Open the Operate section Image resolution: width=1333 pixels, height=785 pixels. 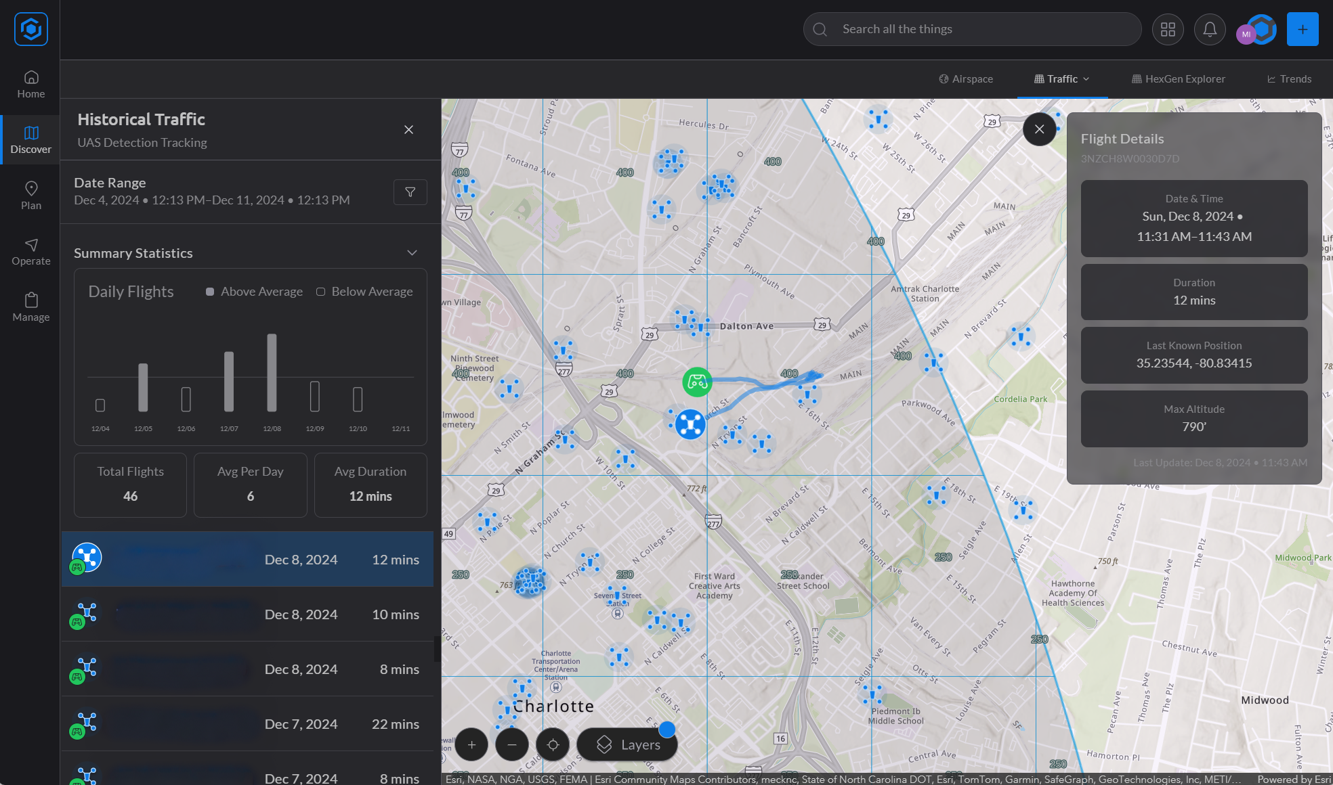coord(31,252)
